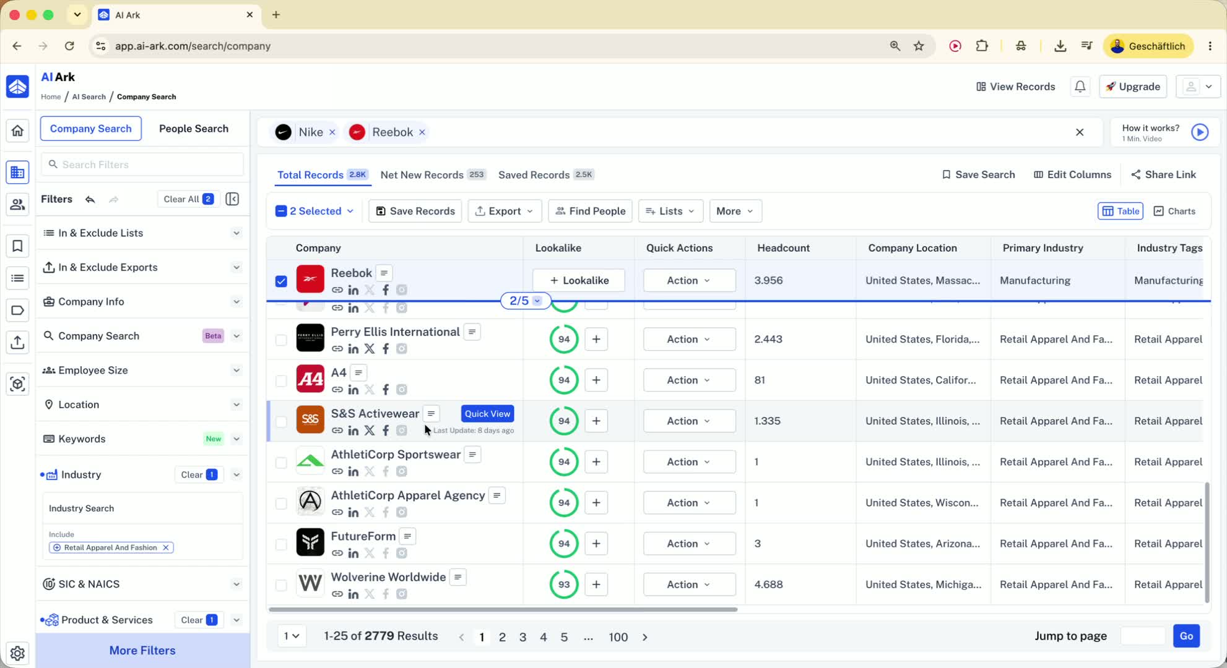Screen dimensions: 1227x668
Task: Open the Quick View for S&S Activewear
Action: pos(487,414)
